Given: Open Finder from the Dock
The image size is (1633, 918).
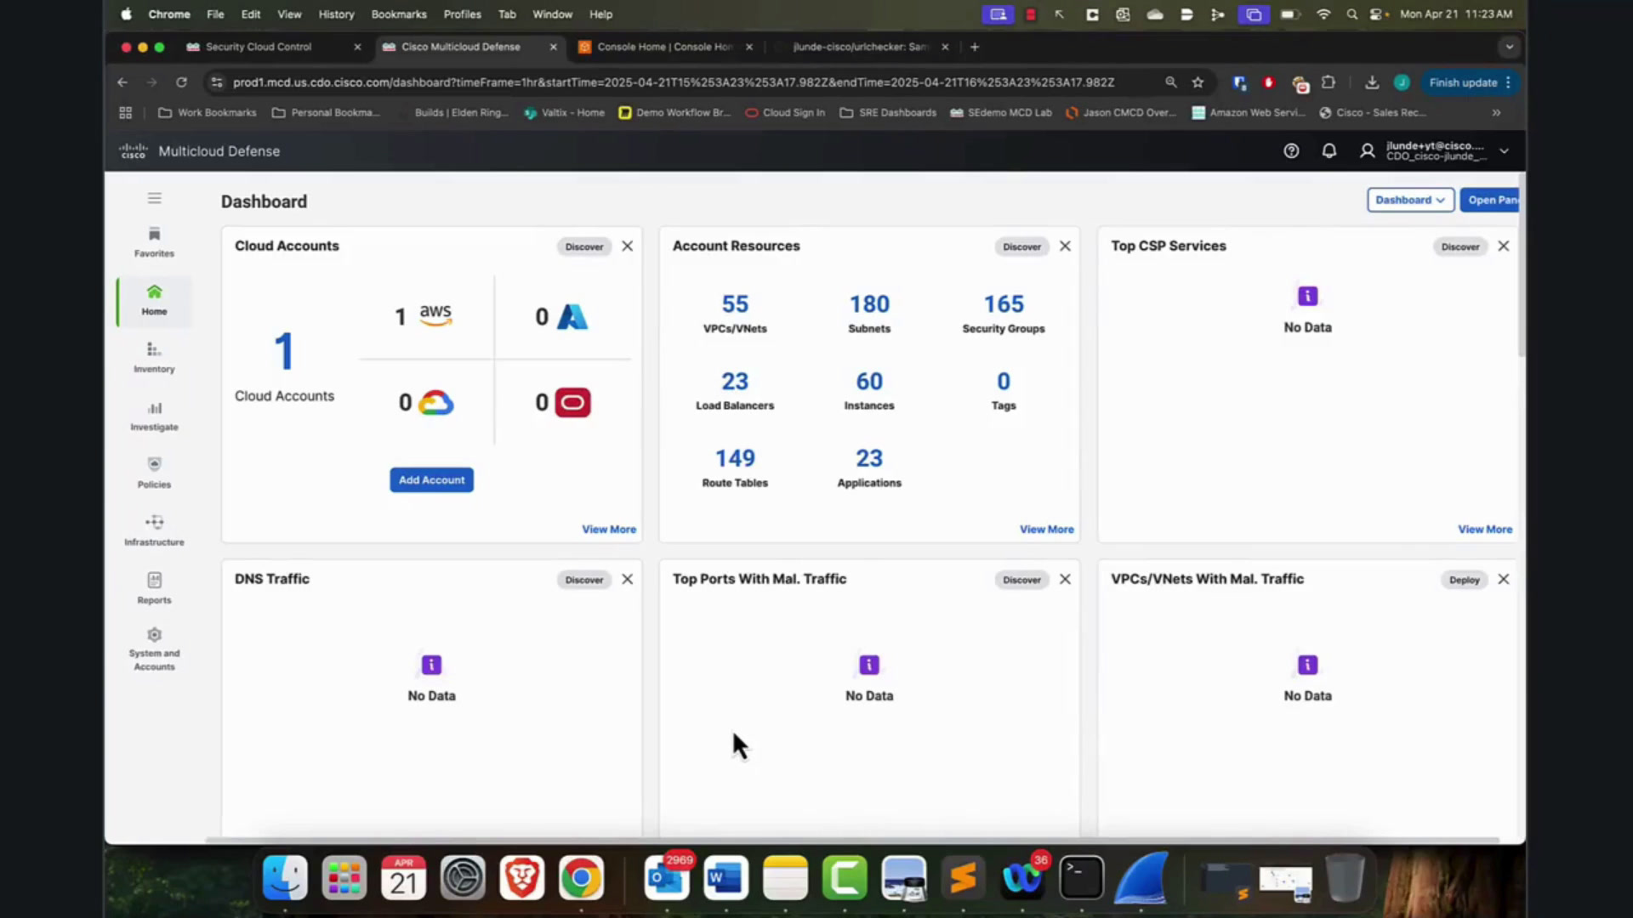Looking at the screenshot, I should coord(285,878).
